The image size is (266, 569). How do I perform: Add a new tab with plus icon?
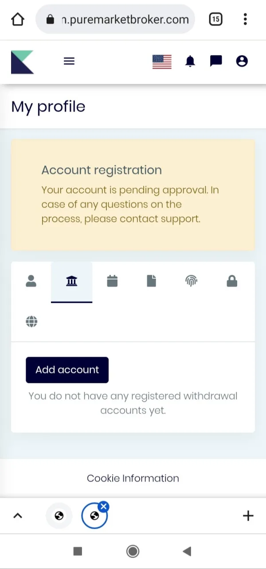coord(248,515)
